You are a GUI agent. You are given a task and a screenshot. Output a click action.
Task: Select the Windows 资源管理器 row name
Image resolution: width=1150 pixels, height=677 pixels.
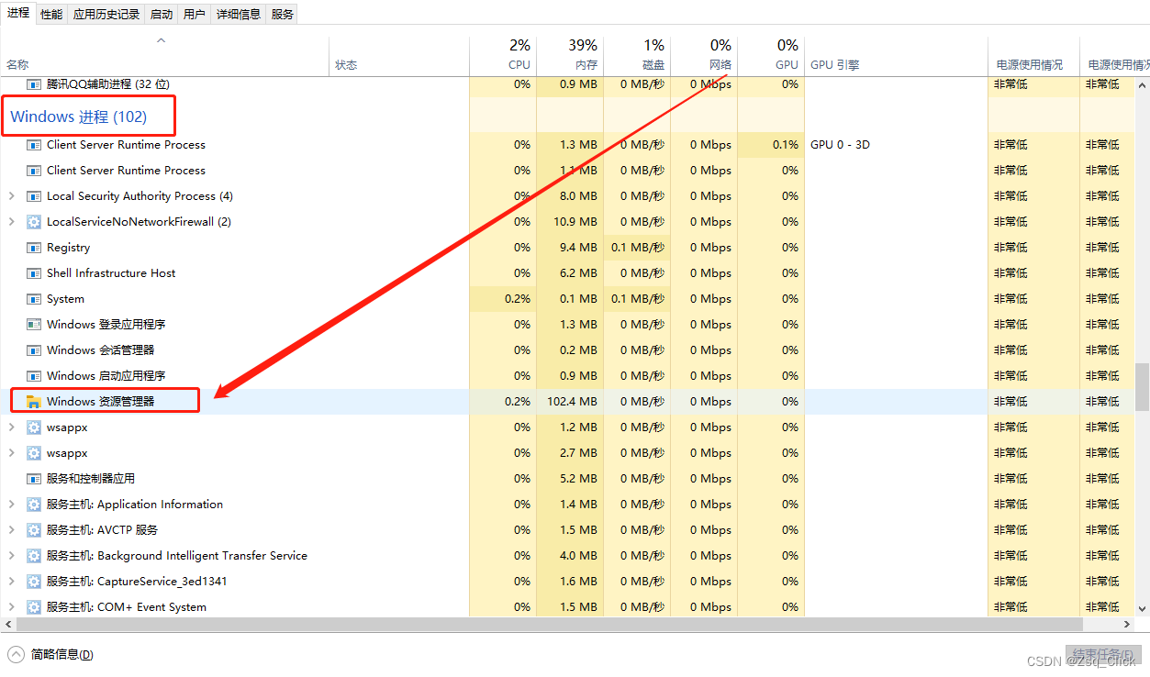tap(101, 402)
